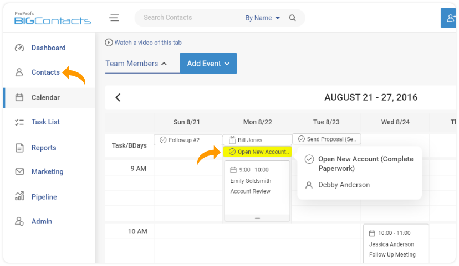The width and height of the screenshot is (459, 266).
Task: Open Pipeline from sidebar
Action: (x=44, y=197)
